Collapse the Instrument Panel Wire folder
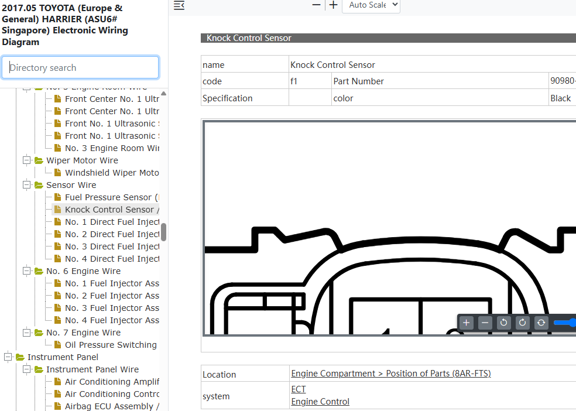Viewport: 576px width, 411px height. pos(26,369)
